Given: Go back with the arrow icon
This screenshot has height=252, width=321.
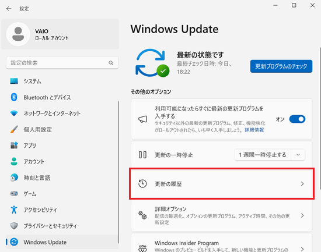Looking at the screenshot, I should pos(9,9).
